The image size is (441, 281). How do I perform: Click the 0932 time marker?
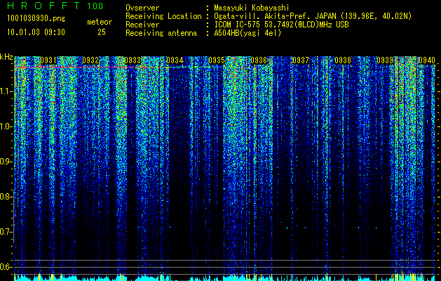(x=90, y=60)
